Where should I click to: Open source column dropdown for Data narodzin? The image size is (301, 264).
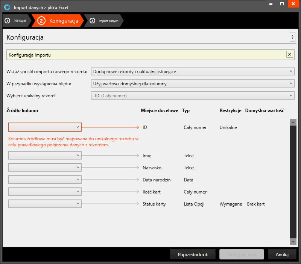click(x=45, y=180)
